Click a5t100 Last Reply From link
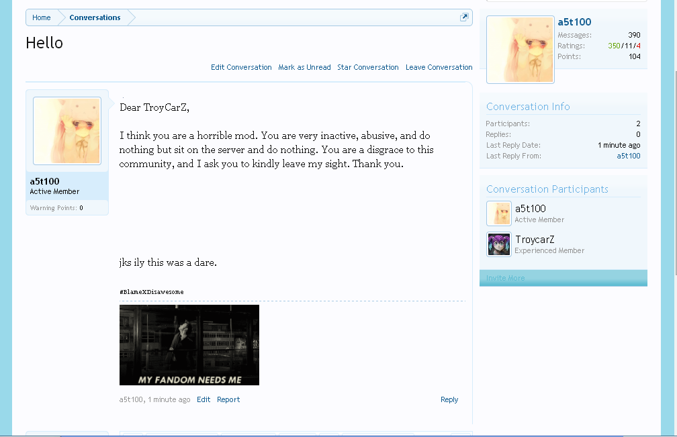The height and width of the screenshot is (437, 677). tap(628, 156)
